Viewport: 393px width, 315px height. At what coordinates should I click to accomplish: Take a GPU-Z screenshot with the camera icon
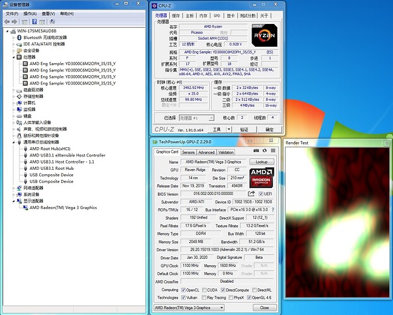point(256,150)
